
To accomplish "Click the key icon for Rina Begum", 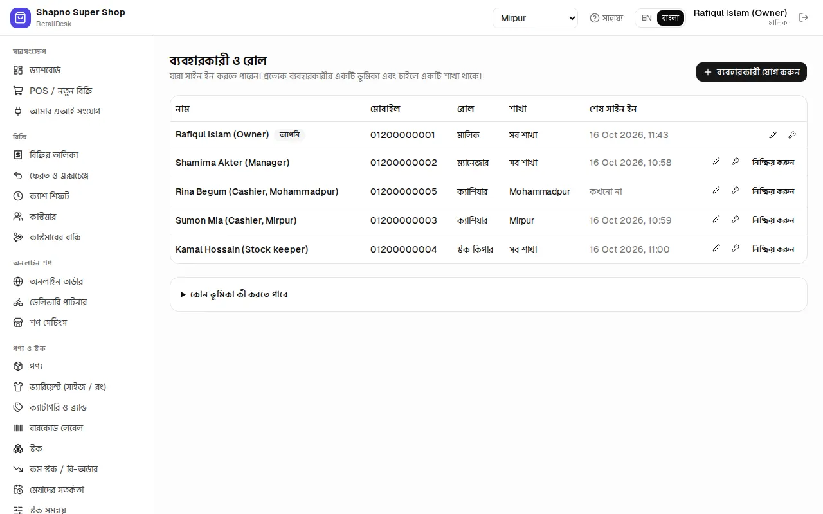I will (x=736, y=191).
